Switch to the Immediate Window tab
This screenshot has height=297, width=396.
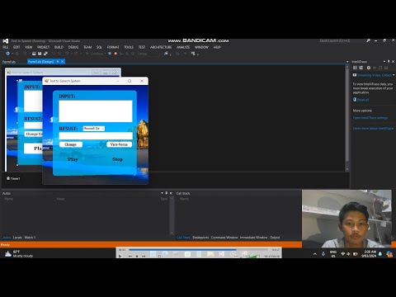(x=253, y=238)
